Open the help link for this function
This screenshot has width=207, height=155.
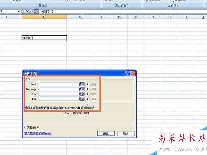(38, 134)
